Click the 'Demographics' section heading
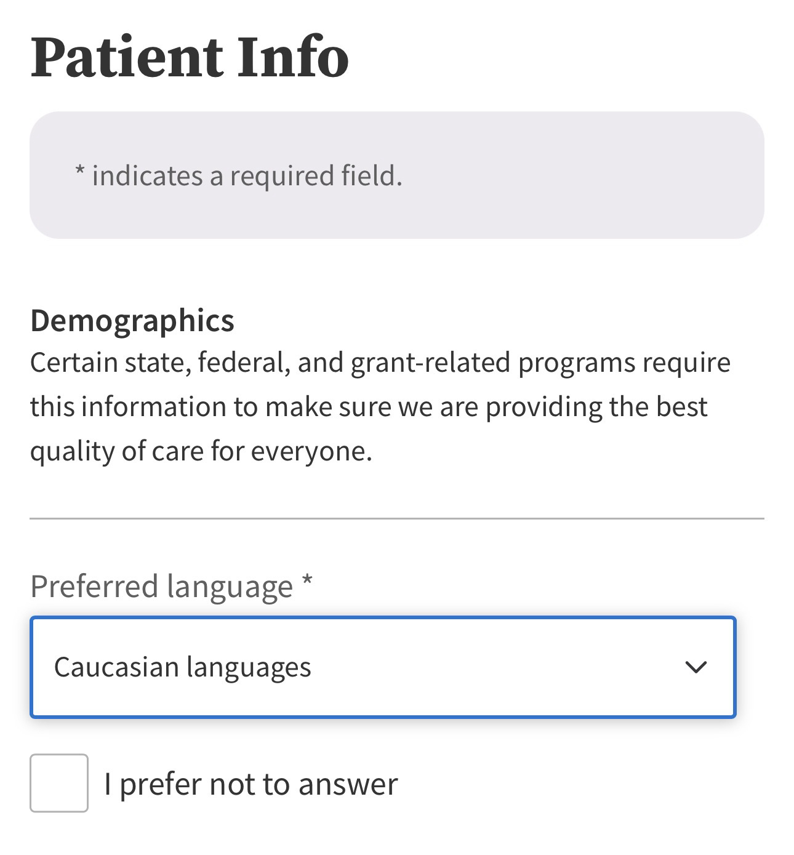This screenshot has width=794, height=855. (132, 321)
